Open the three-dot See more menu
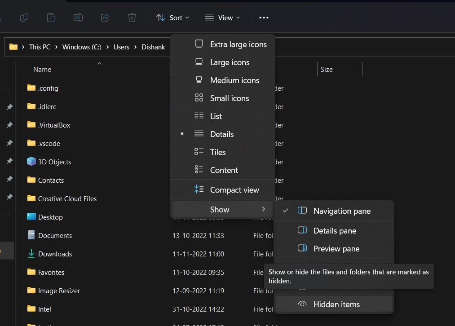The height and width of the screenshot is (326, 455). click(264, 18)
